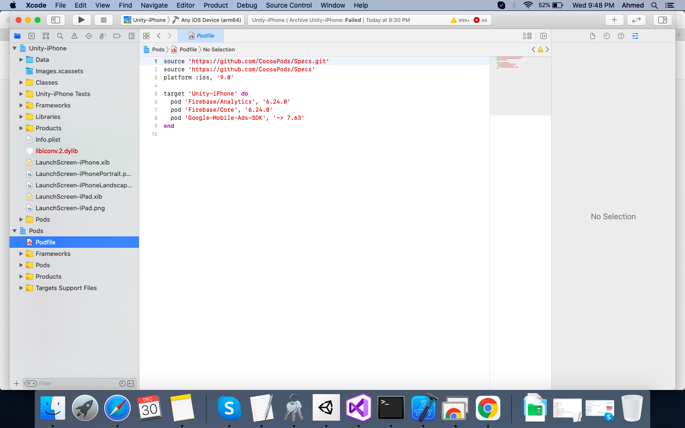Open the Source Control navigator

(31, 36)
